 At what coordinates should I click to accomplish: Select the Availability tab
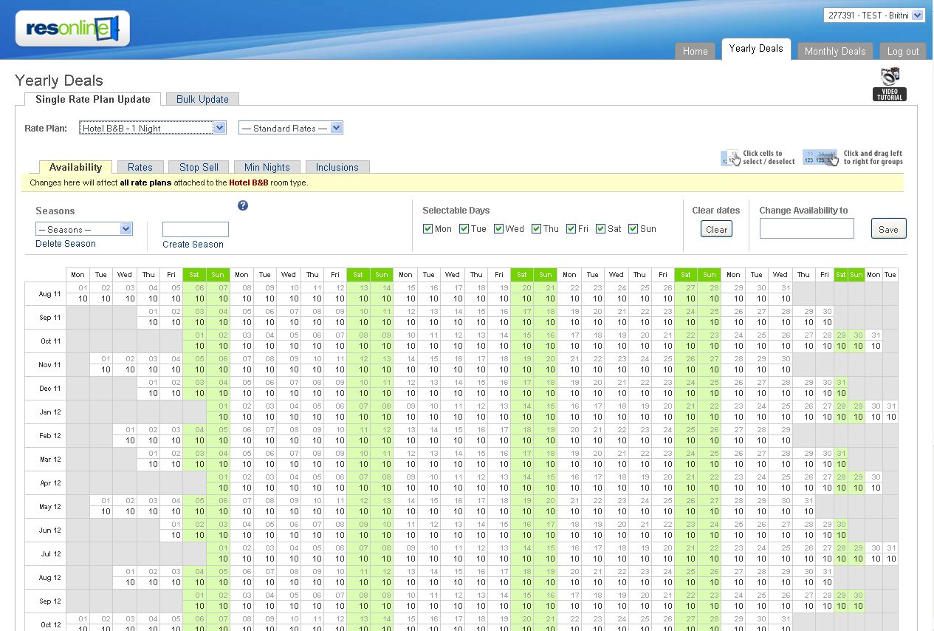click(75, 167)
